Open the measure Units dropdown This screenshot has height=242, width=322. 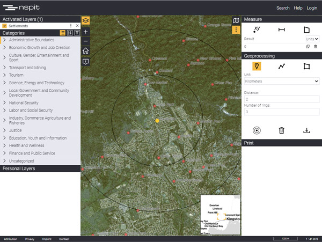pyautogui.click(x=312, y=39)
